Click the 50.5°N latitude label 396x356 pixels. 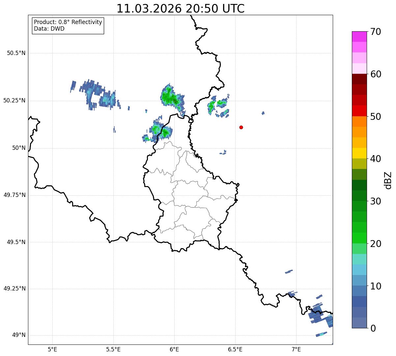16,53
